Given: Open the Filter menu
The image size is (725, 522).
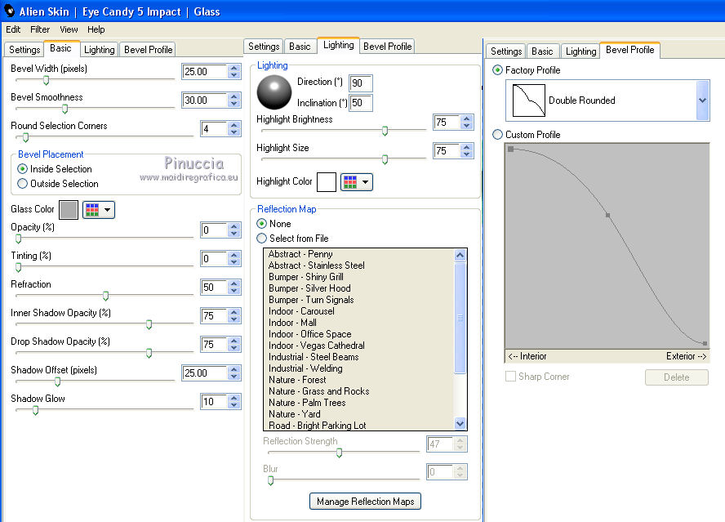Looking at the screenshot, I should (40, 29).
